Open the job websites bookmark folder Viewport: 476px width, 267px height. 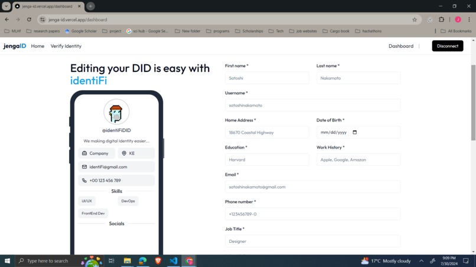pyautogui.click(x=303, y=31)
